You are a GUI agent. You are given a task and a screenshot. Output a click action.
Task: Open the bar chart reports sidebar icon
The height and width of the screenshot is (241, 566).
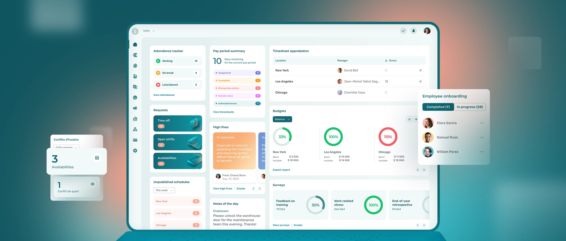click(135, 119)
